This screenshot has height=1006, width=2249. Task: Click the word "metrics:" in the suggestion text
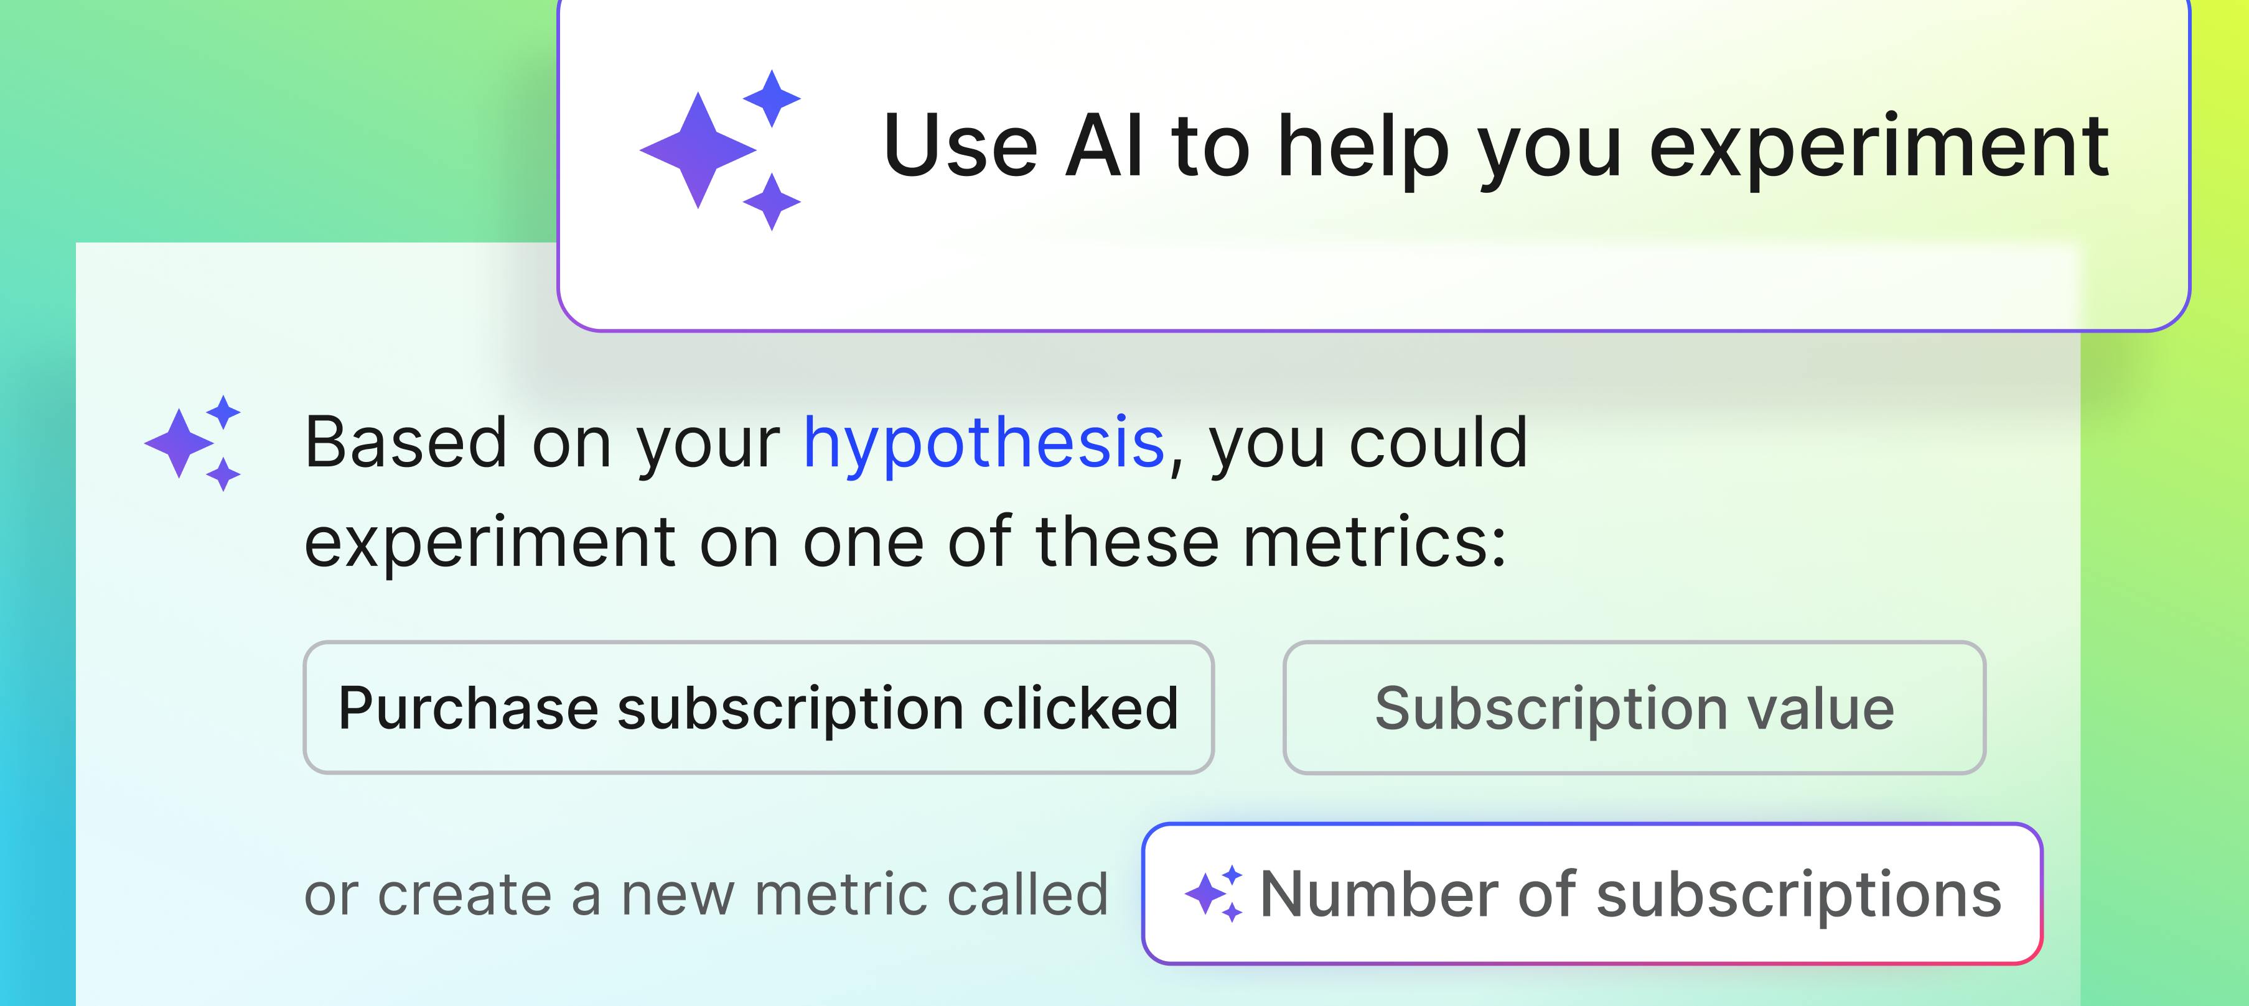pyautogui.click(x=1374, y=542)
